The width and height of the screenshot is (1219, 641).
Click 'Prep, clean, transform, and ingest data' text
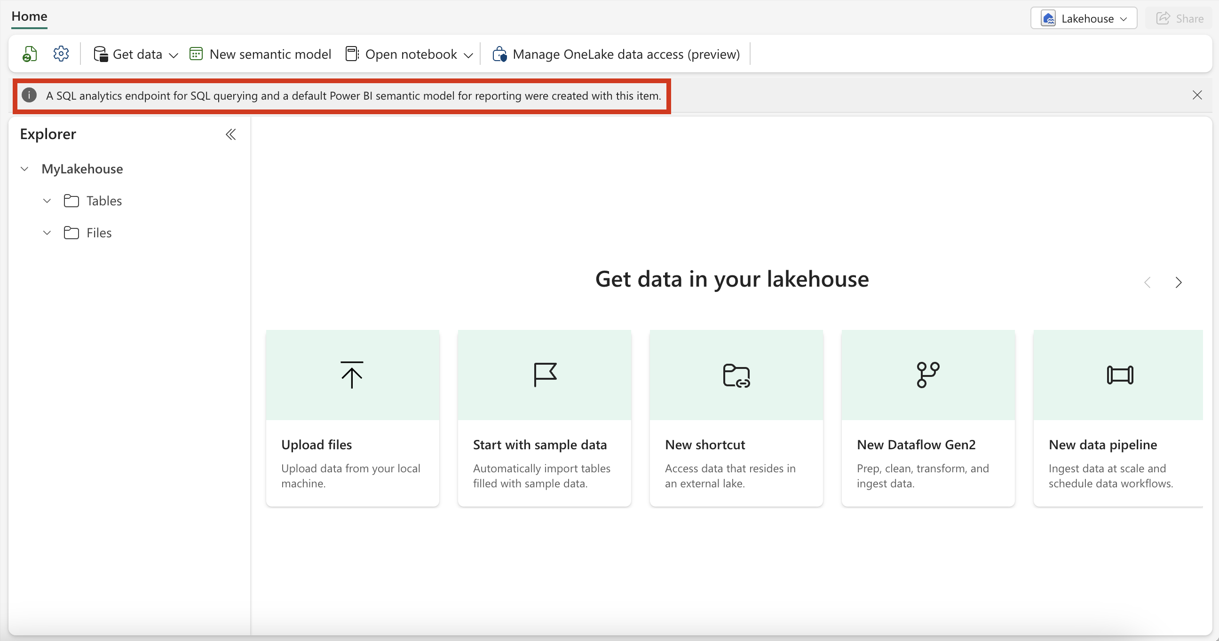pos(923,476)
